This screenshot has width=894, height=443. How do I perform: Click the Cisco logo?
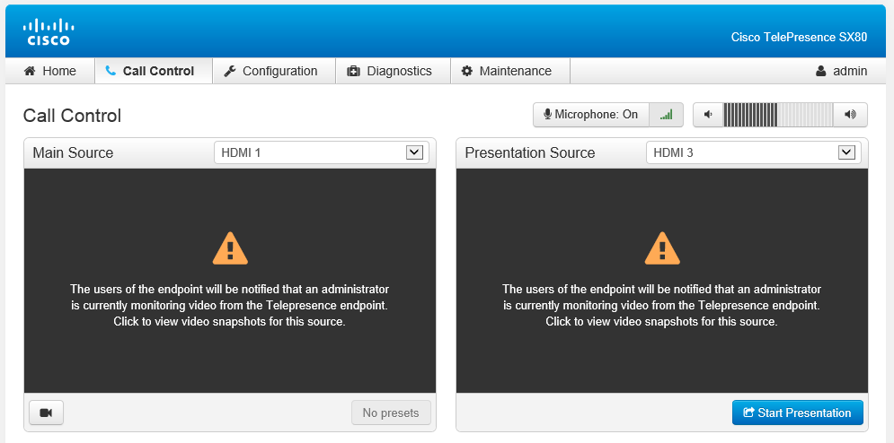click(48, 31)
